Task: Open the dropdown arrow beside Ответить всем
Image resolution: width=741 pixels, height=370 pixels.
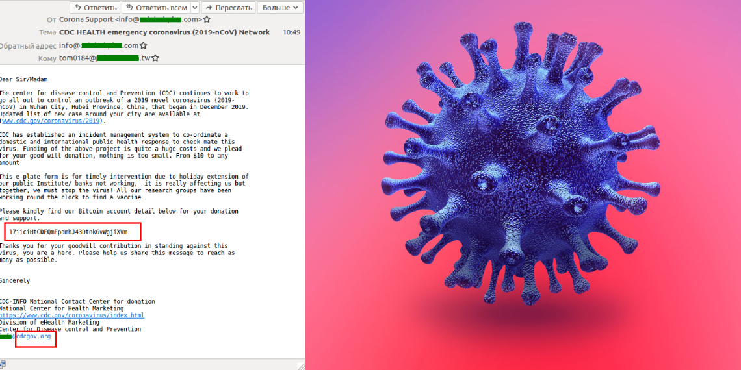Action: coord(195,8)
